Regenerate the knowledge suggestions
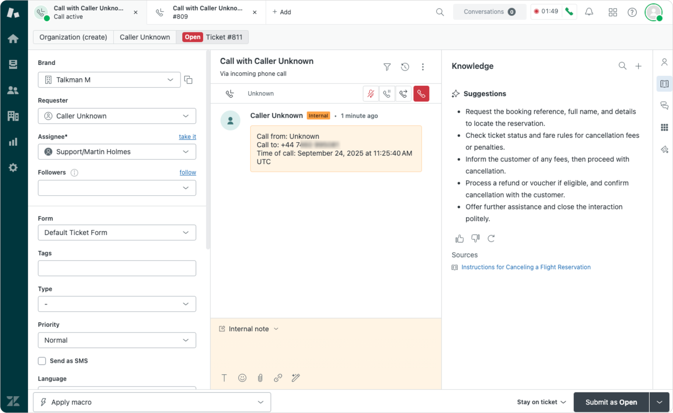673x413 pixels. tap(491, 239)
